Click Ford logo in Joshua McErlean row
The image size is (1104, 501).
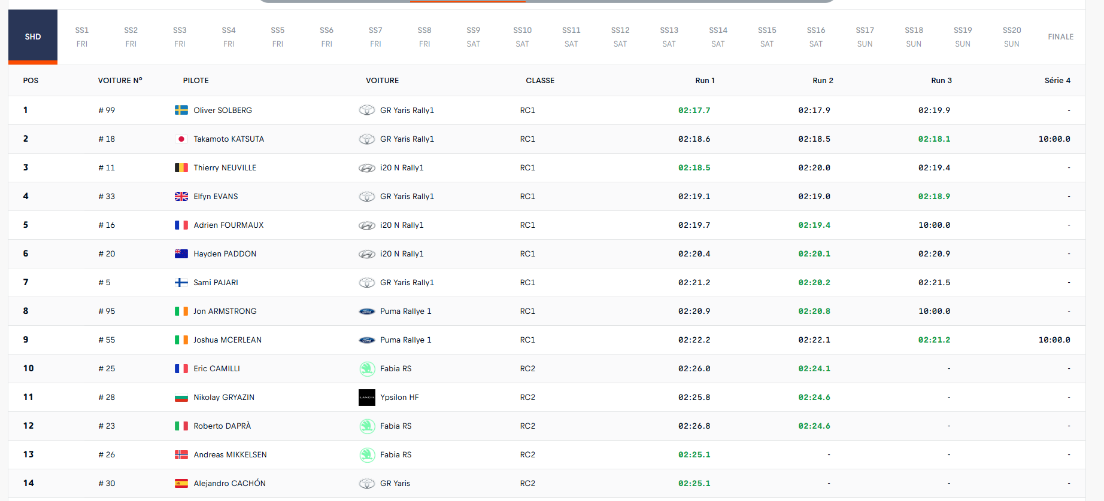click(x=367, y=340)
